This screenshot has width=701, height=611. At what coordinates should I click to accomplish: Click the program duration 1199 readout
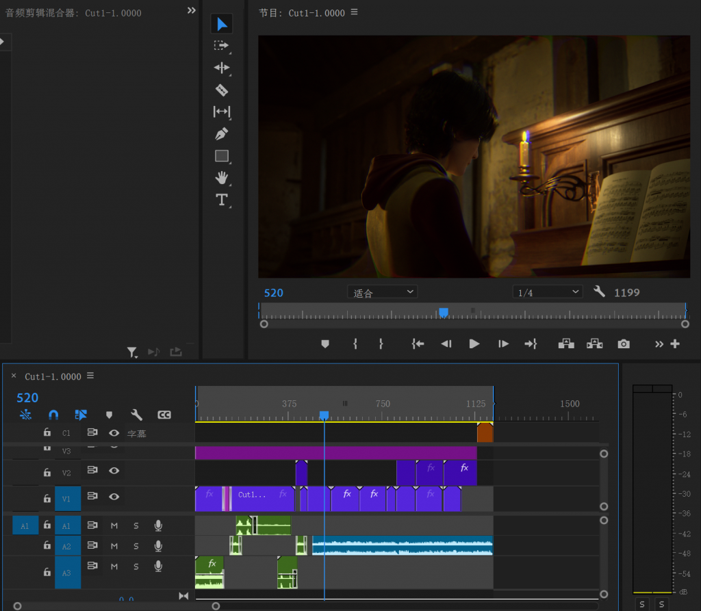[x=627, y=293]
